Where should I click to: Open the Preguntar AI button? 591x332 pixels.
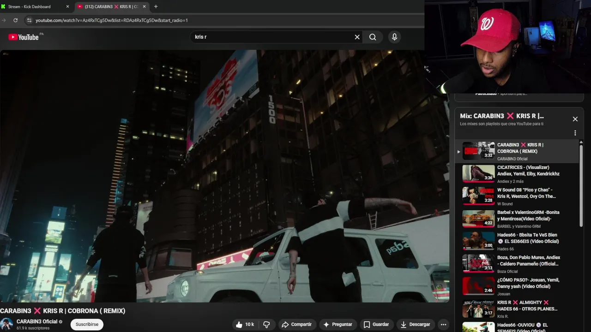pos(338,325)
